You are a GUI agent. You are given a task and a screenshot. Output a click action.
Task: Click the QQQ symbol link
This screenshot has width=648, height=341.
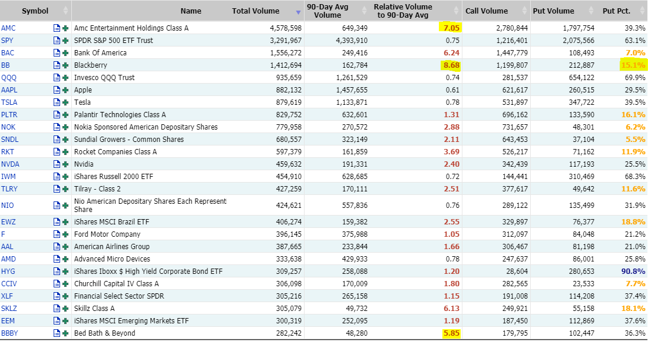tap(9, 78)
